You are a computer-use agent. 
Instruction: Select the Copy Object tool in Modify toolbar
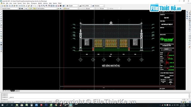point(190,14)
